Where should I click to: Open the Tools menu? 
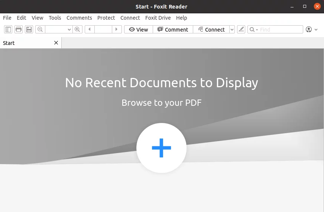point(55,18)
